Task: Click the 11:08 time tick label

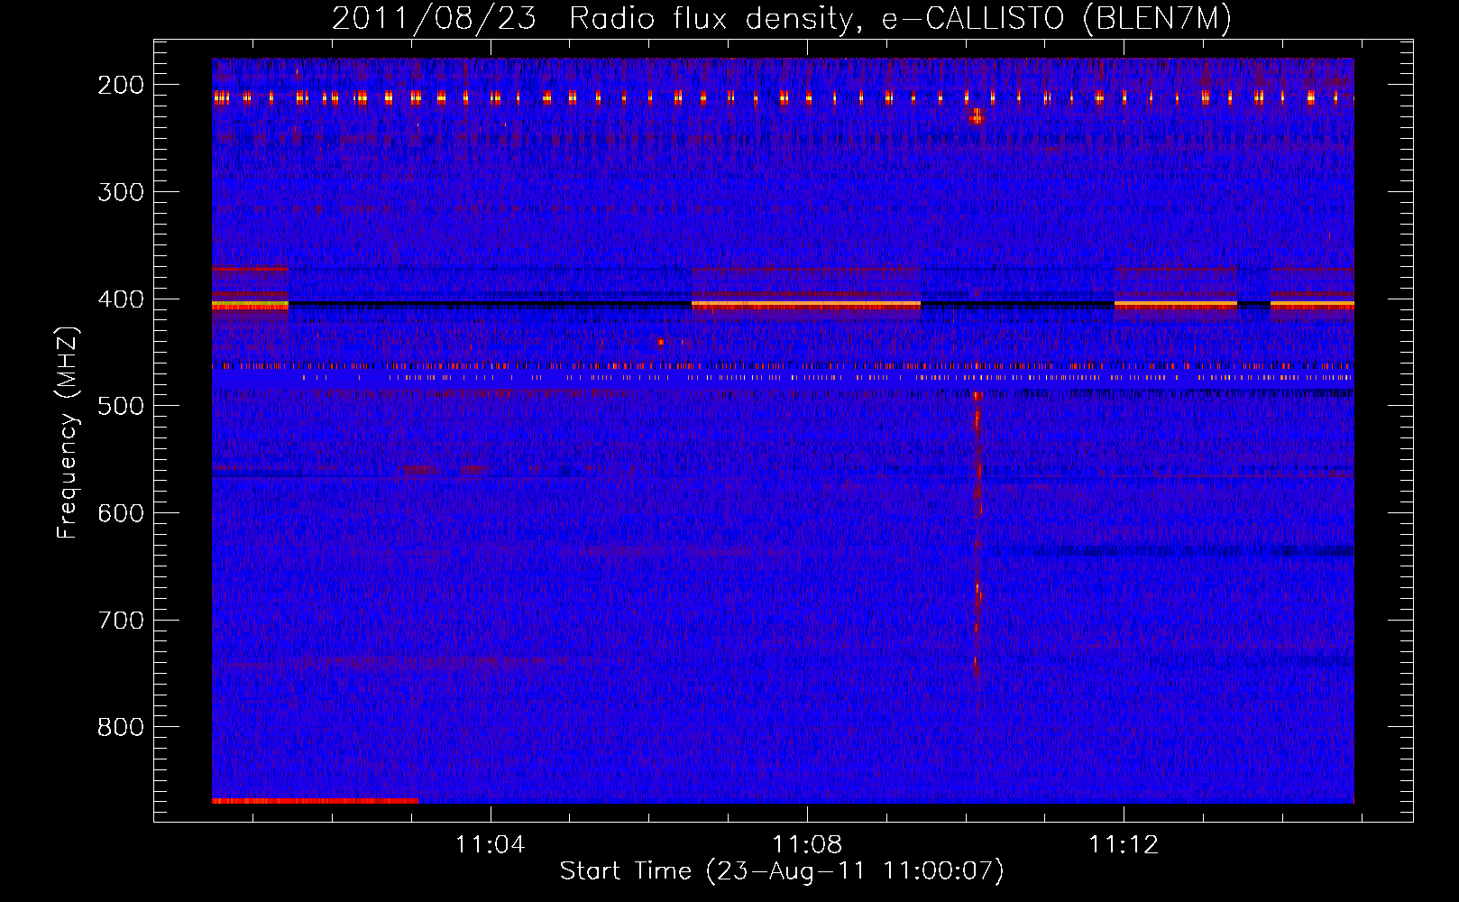Action: 807,845
